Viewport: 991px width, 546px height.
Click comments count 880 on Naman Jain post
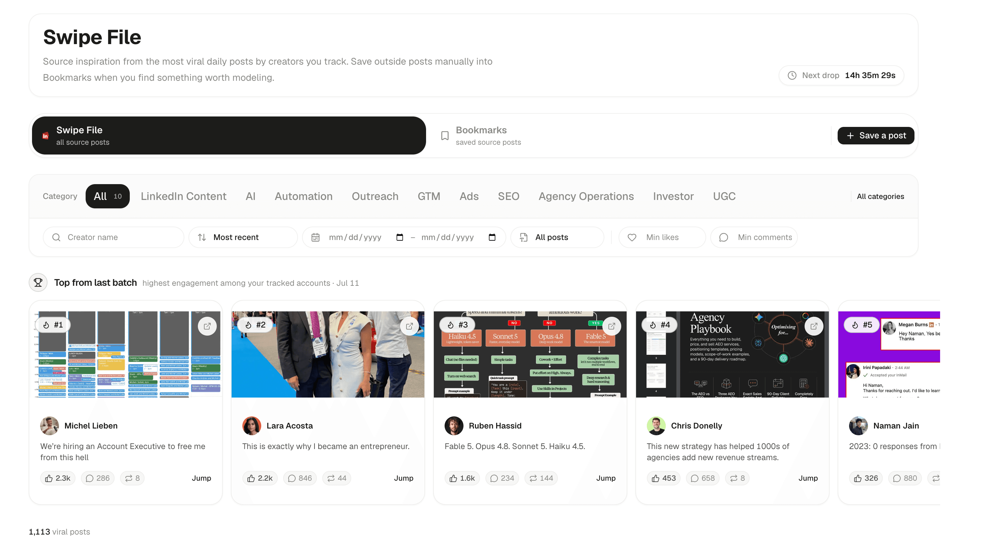(905, 478)
